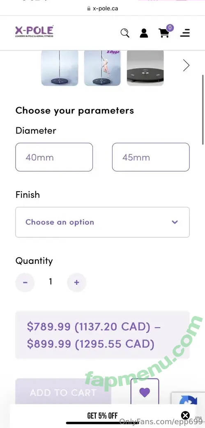Show next product thumbnails with arrow
This screenshot has width=205, height=428.
click(x=186, y=65)
